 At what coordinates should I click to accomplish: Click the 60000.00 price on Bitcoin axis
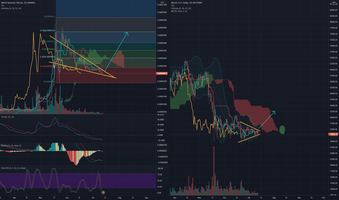click(x=334, y=70)
